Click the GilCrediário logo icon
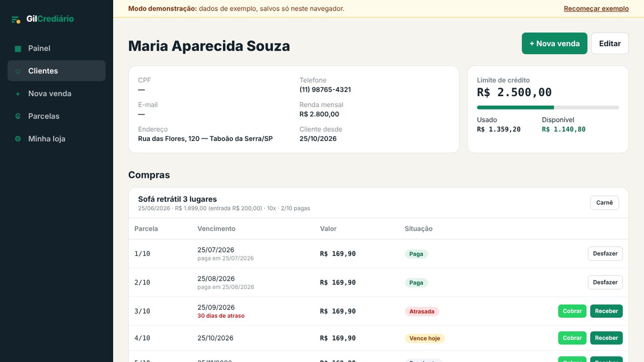This screenshot has height=362, width=644. coord(16,19)
